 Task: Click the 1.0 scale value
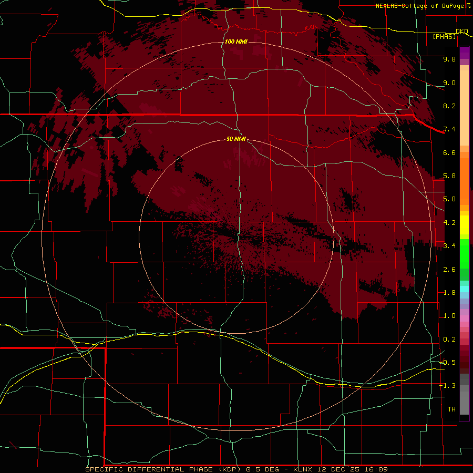(x=449, y=316)
